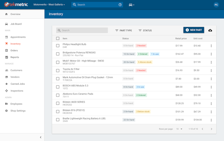This screenshot has width=224, height=141.
Task: Click the Canned Jobs star icon
Action: [x=7, y=84]
